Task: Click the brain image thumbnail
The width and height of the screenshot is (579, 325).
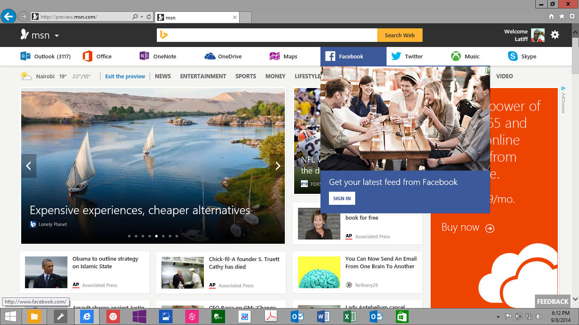Action: (x=319, y=272)
